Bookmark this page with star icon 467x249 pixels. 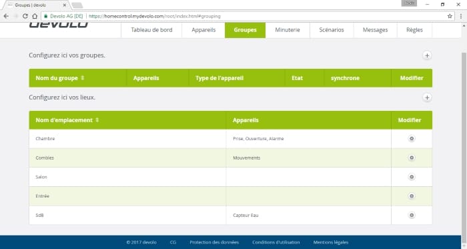(450, 16)
